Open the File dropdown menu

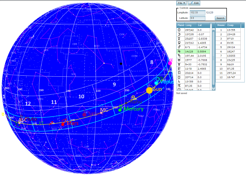click(181, 3)
